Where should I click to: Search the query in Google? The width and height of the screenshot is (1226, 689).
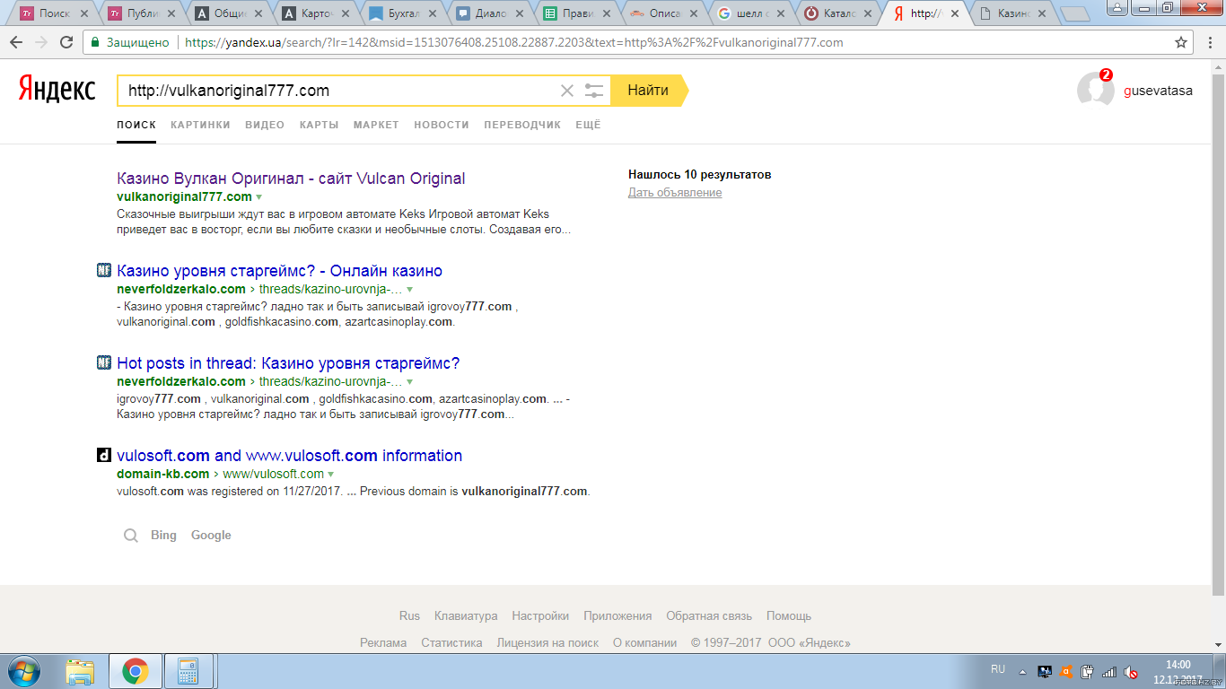tap(211, 536)
